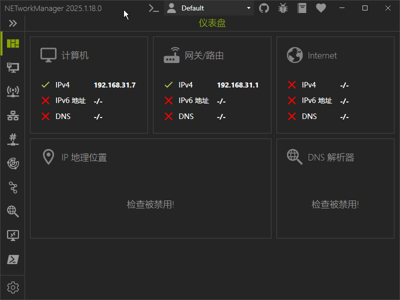Maximize the NETworkManager window
Viewport: 400px width, 300px height.
click(365, 8)
